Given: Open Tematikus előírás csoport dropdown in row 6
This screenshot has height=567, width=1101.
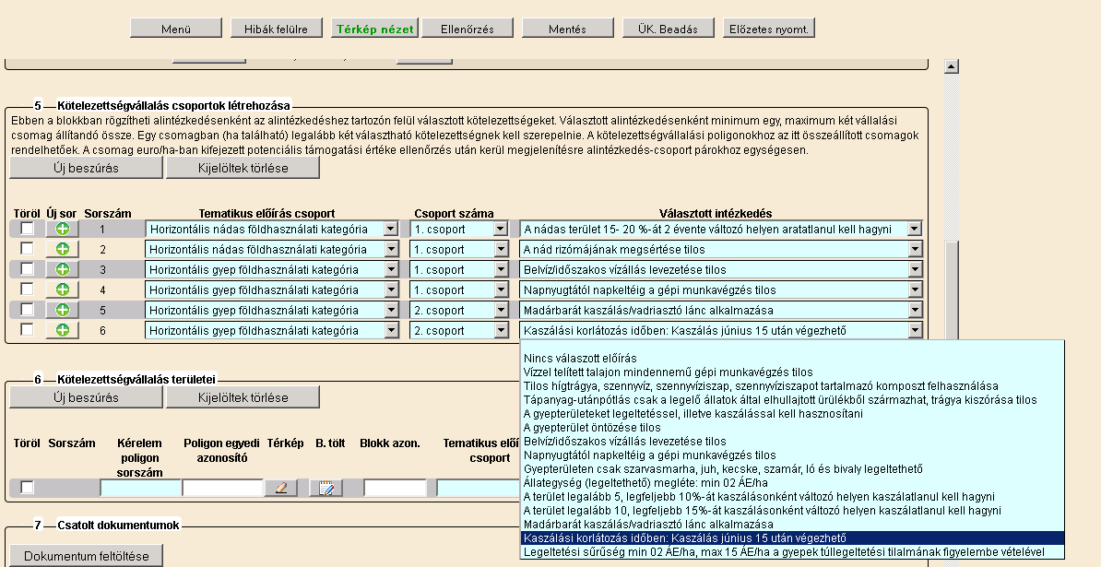Looking at the screenshot, I should coord(272,330).
